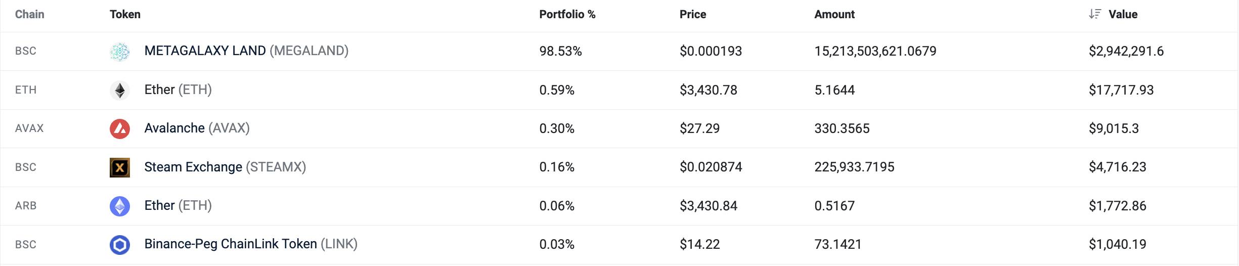Click the sort descending icon beside Value
The height and width of the screenshot is (266, 1239).
1095,14
